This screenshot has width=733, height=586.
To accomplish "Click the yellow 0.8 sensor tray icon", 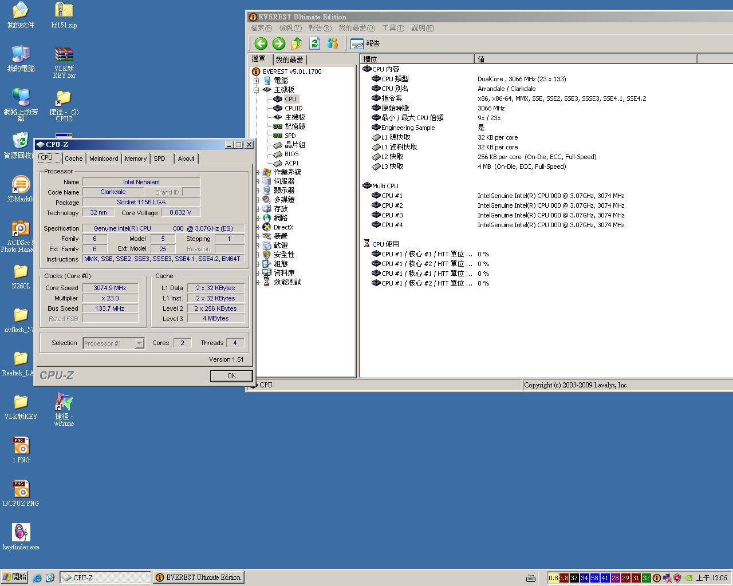I will [x=553, y=578].
